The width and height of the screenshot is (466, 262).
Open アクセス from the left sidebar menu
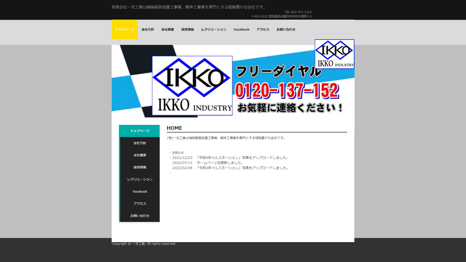(x=140, y=204)
